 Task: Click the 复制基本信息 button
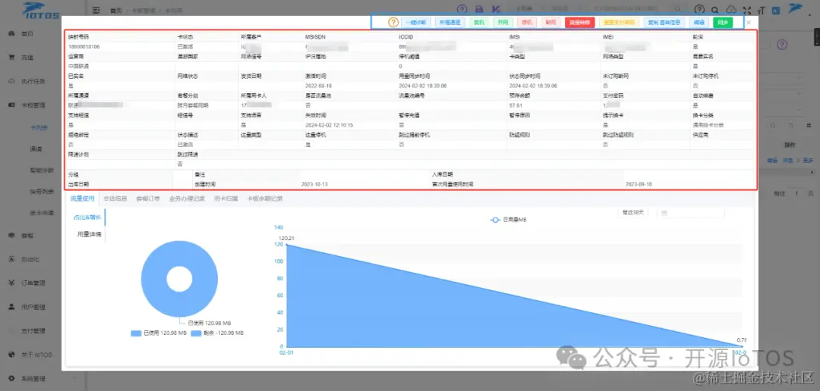click(664, 23)
